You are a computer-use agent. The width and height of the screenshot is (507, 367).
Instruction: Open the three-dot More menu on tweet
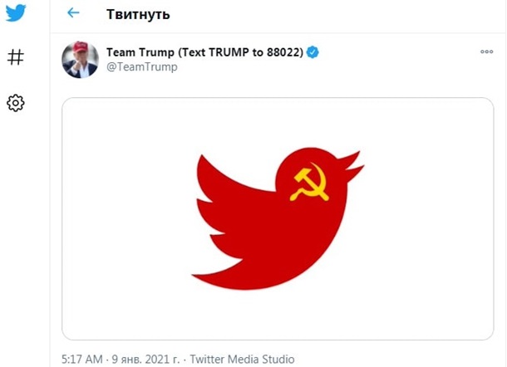click(x=487, y=51)
